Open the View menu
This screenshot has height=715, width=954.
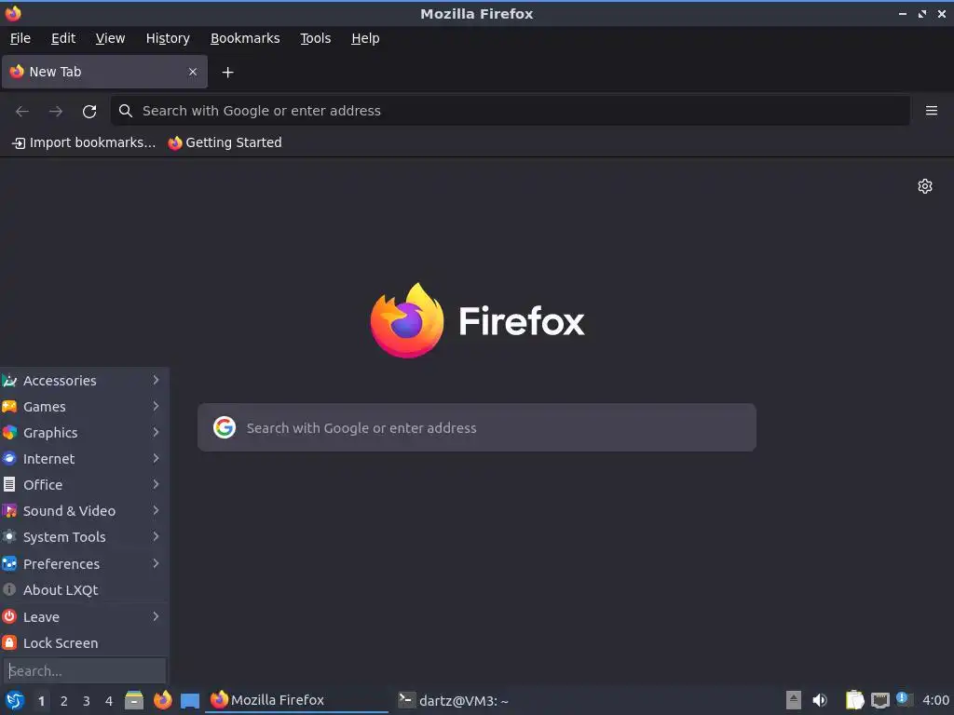click(x=110, y=38)
